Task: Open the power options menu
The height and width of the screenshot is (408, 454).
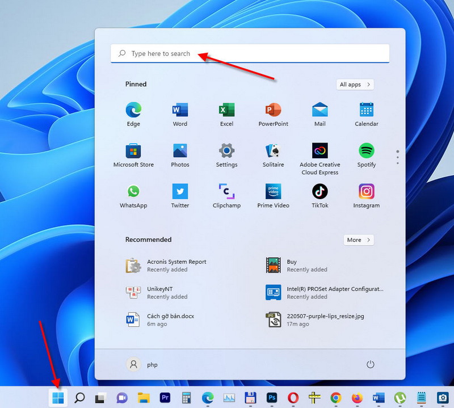Action: (371, 364)
